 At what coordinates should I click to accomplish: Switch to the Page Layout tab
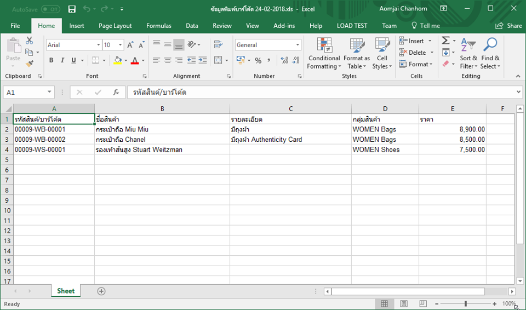pos(115,26)
